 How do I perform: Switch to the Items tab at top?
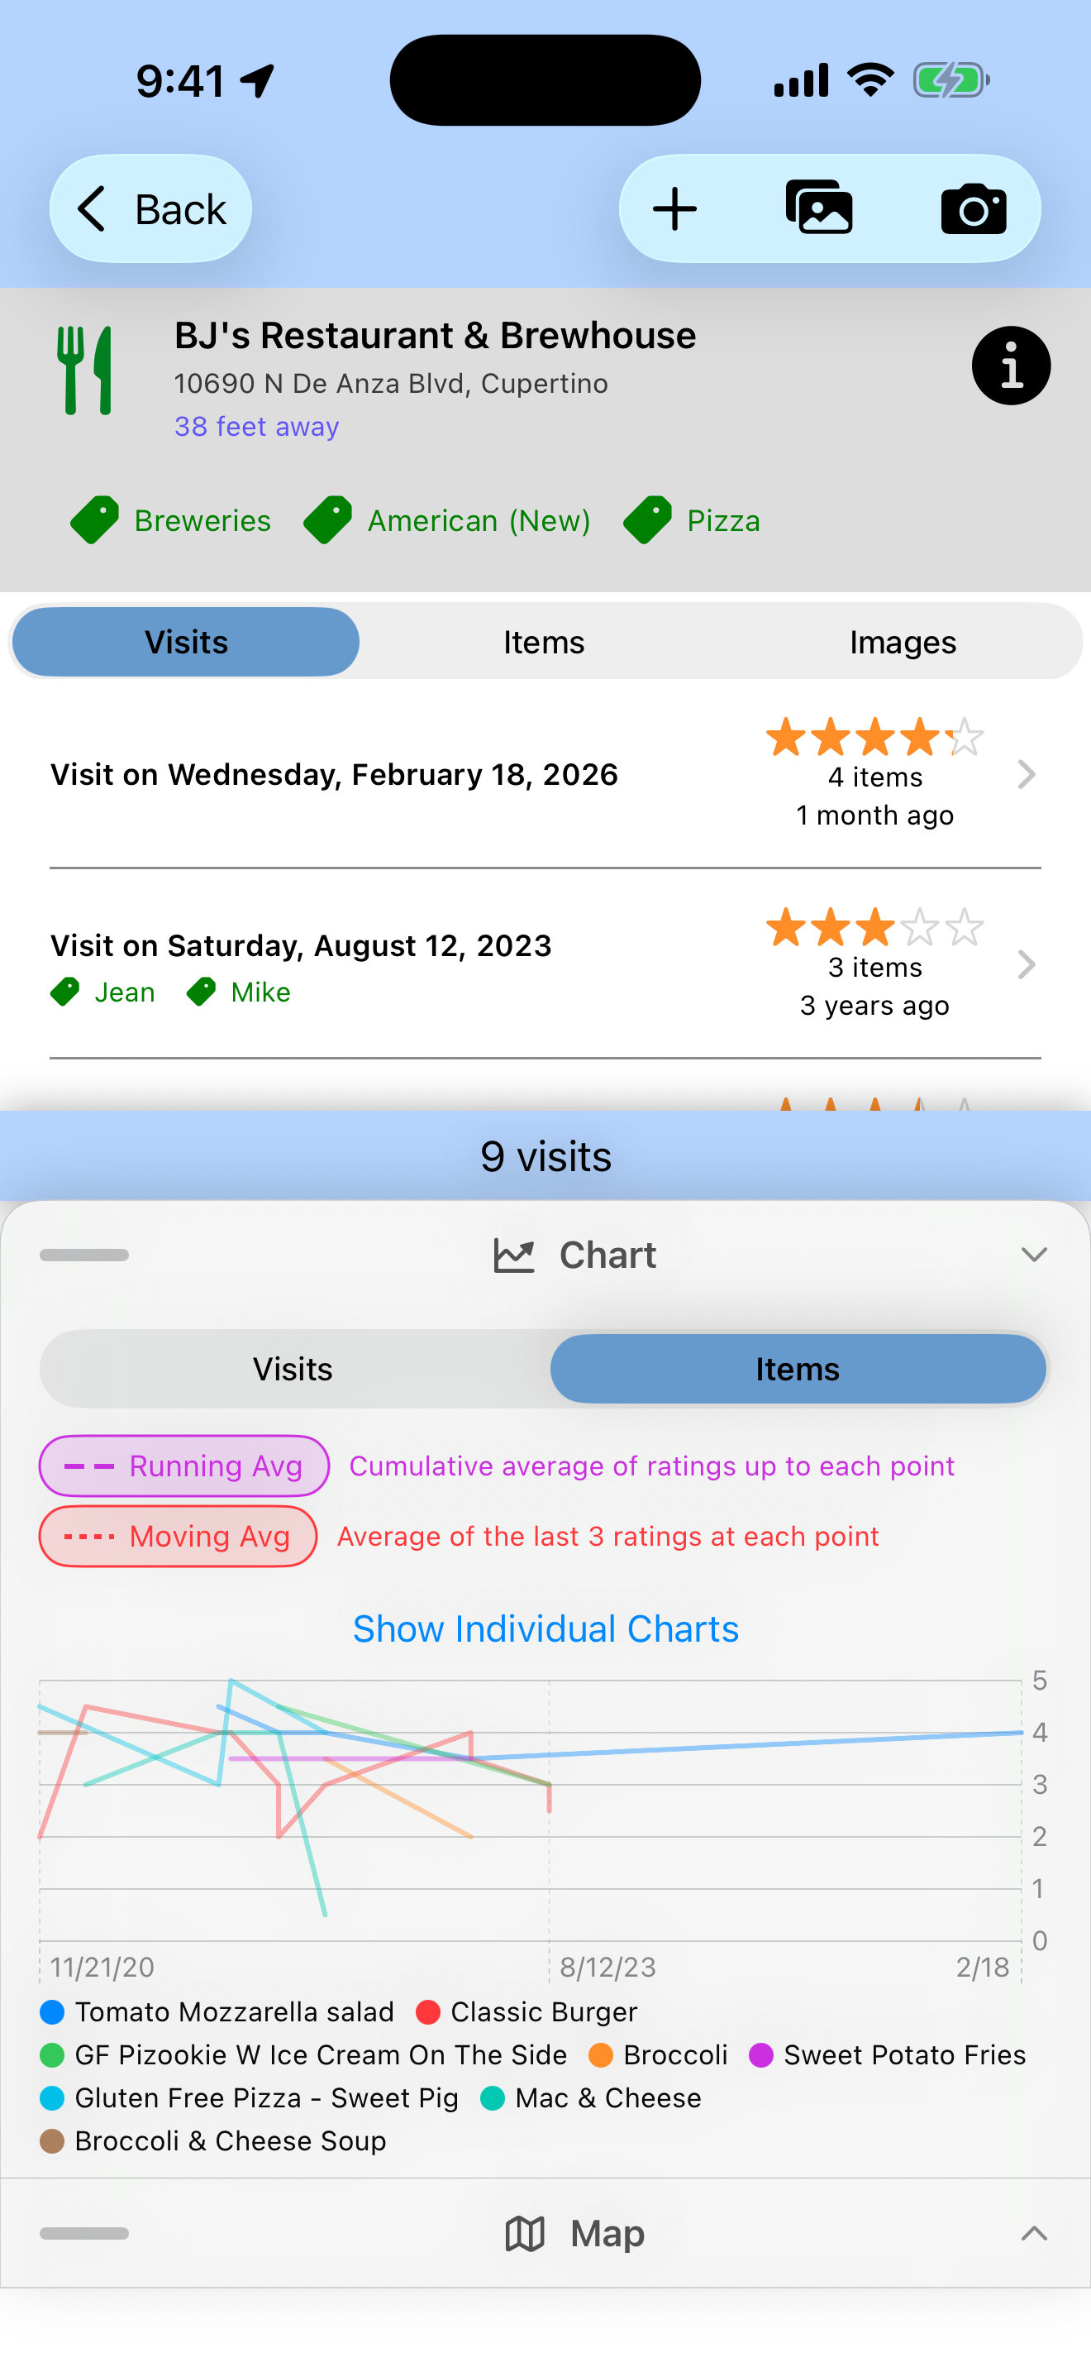pos(544,642)
